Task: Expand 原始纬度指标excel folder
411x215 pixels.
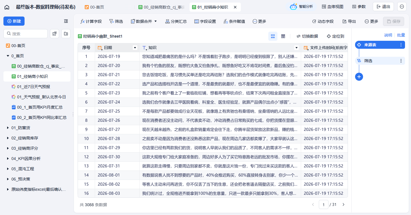Action: pos(8,189)
